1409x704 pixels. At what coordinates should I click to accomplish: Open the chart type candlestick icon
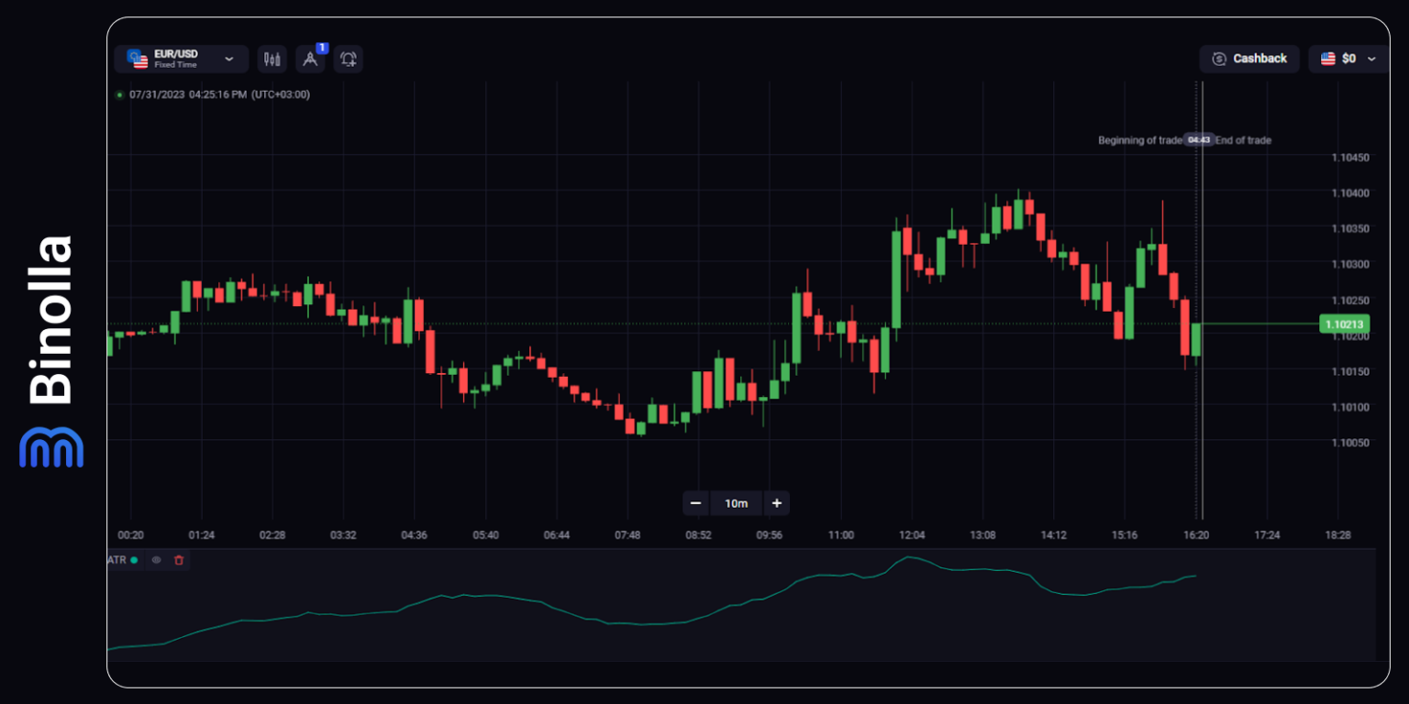coord(272,60)
